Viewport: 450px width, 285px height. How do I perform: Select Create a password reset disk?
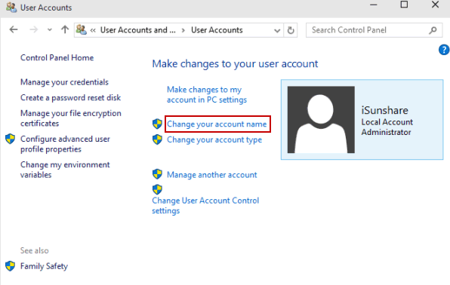pos(70,98)
